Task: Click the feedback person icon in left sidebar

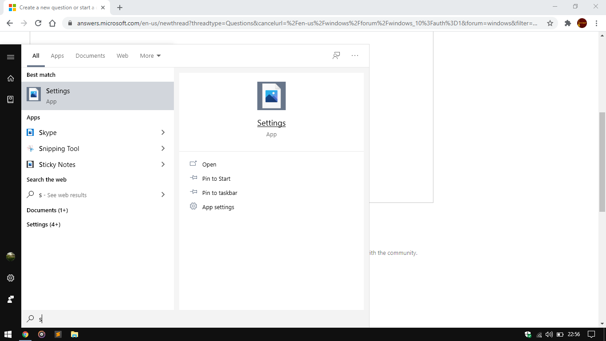Action: pos(11,299)
